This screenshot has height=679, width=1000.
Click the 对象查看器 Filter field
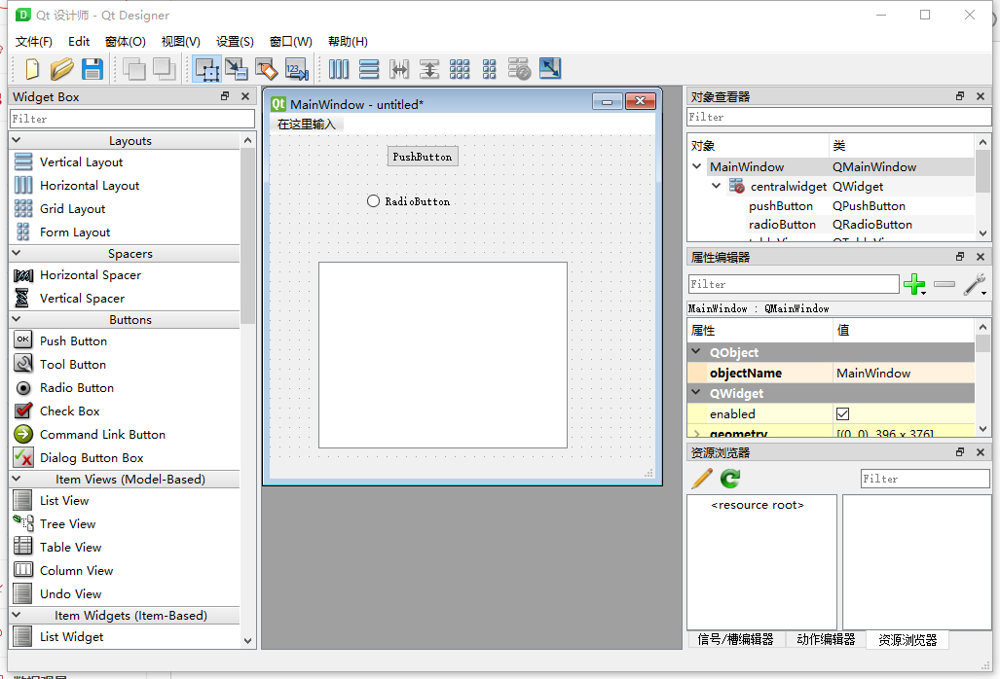click(x=838, y=117)
